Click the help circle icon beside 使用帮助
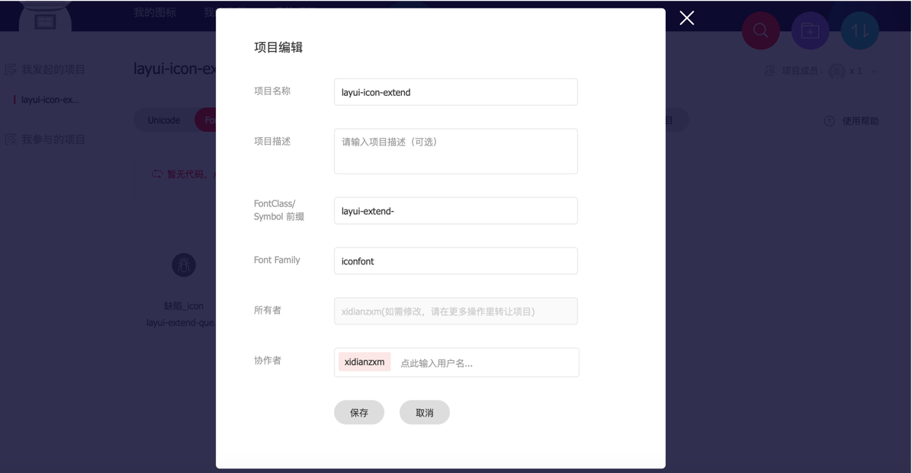Viewport: 912px width, 473px height. pos(830,121)
